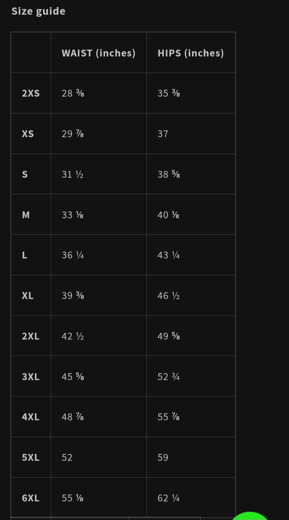Select the 4XL size row label
The image size is (289, 520).
click(31, 417)
